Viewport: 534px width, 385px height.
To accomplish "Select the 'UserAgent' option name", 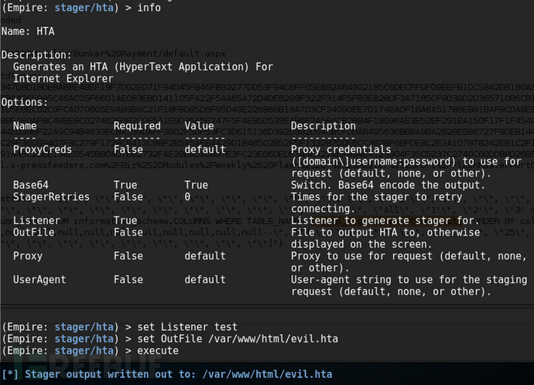I will (39, 280).
